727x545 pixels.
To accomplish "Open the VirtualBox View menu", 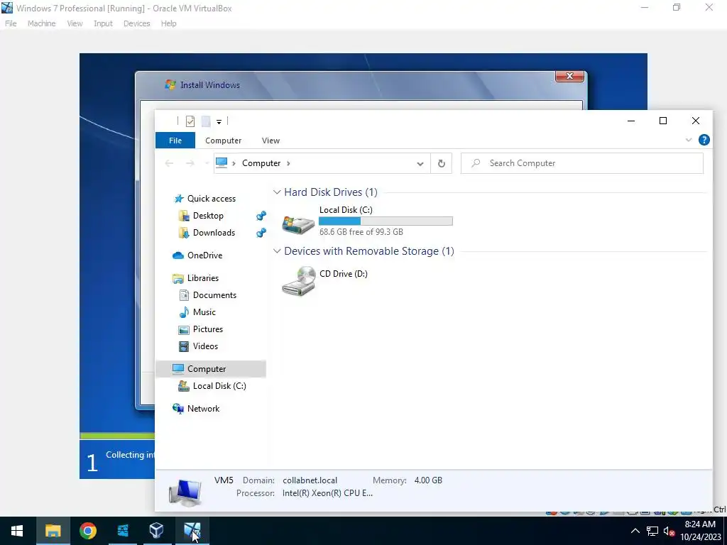I will coord(75,23).
